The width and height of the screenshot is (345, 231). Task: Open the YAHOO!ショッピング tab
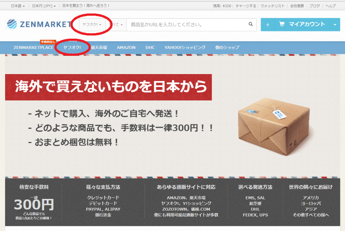pos(185,47)
